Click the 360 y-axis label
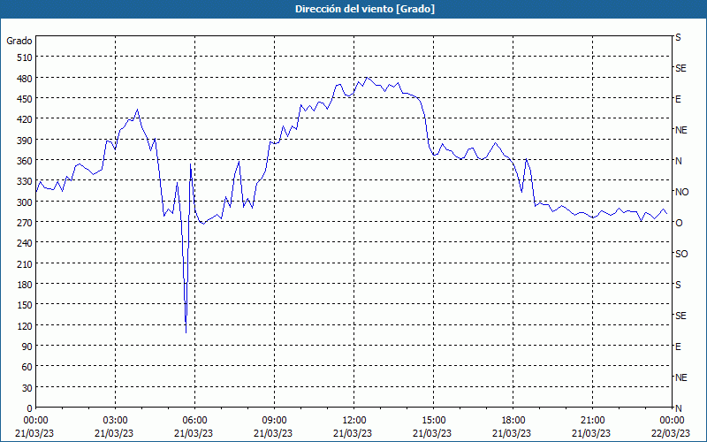This screenshot has height=442, width=707. pos(26,161)
